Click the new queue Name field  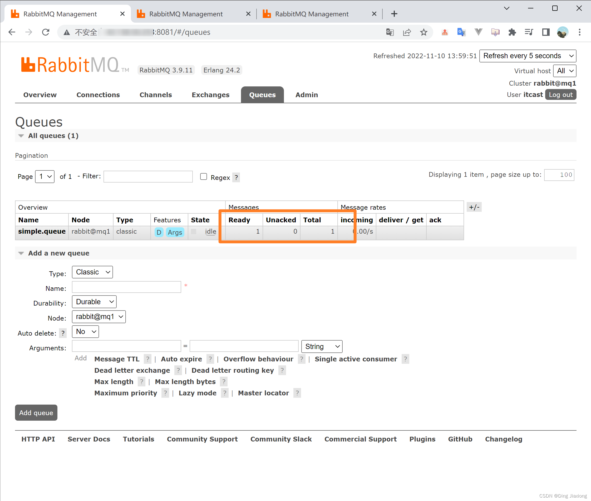pos(126,287)
